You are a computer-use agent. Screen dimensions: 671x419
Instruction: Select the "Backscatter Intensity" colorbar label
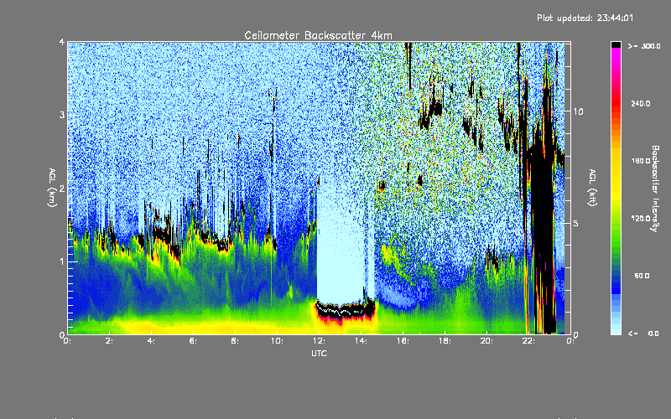[655, 189]
